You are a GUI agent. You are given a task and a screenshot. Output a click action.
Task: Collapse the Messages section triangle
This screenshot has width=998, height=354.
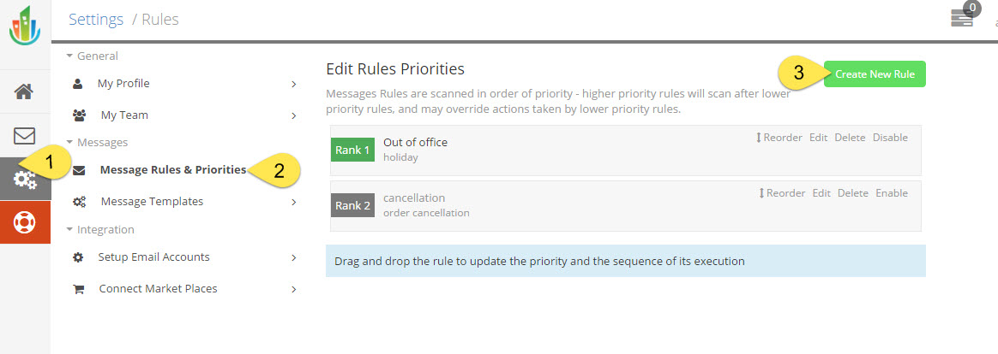(69, 143)
